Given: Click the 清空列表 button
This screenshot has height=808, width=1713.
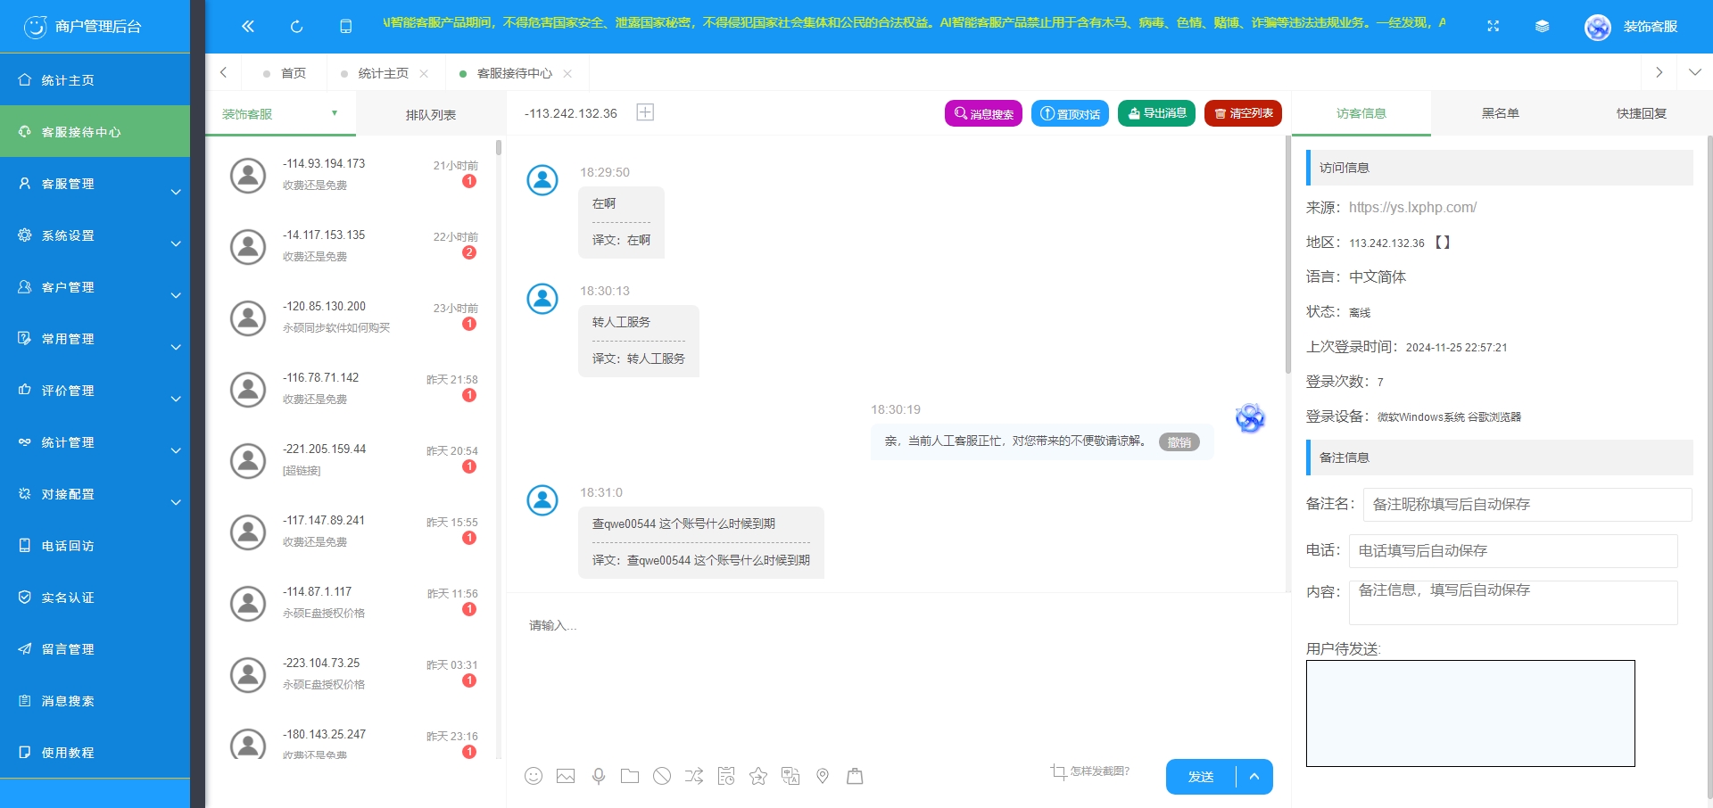Looking at the screenshot, I should tap(1243, 113).
